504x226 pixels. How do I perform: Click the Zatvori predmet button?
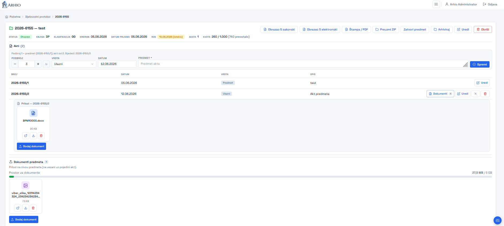pyautogui.click(x=415, y=29)
